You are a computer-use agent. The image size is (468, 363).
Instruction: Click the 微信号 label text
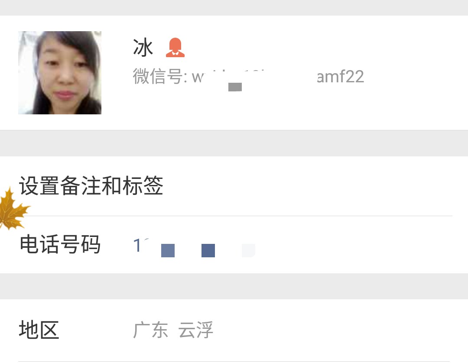(x=158, y=76)
